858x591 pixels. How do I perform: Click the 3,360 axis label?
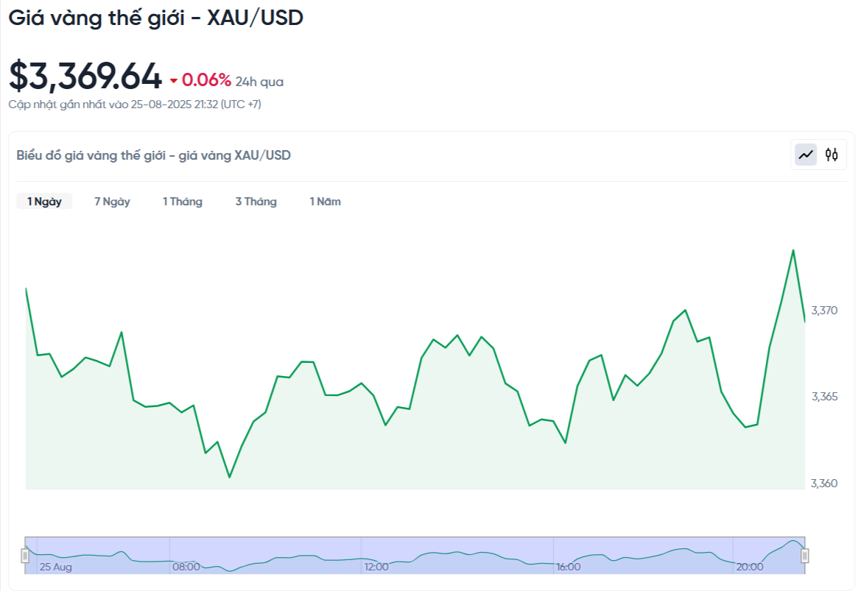[824, 484]
